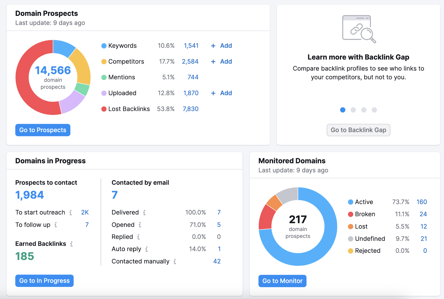Click the info icon next to "Opened"

coord(140,225)
